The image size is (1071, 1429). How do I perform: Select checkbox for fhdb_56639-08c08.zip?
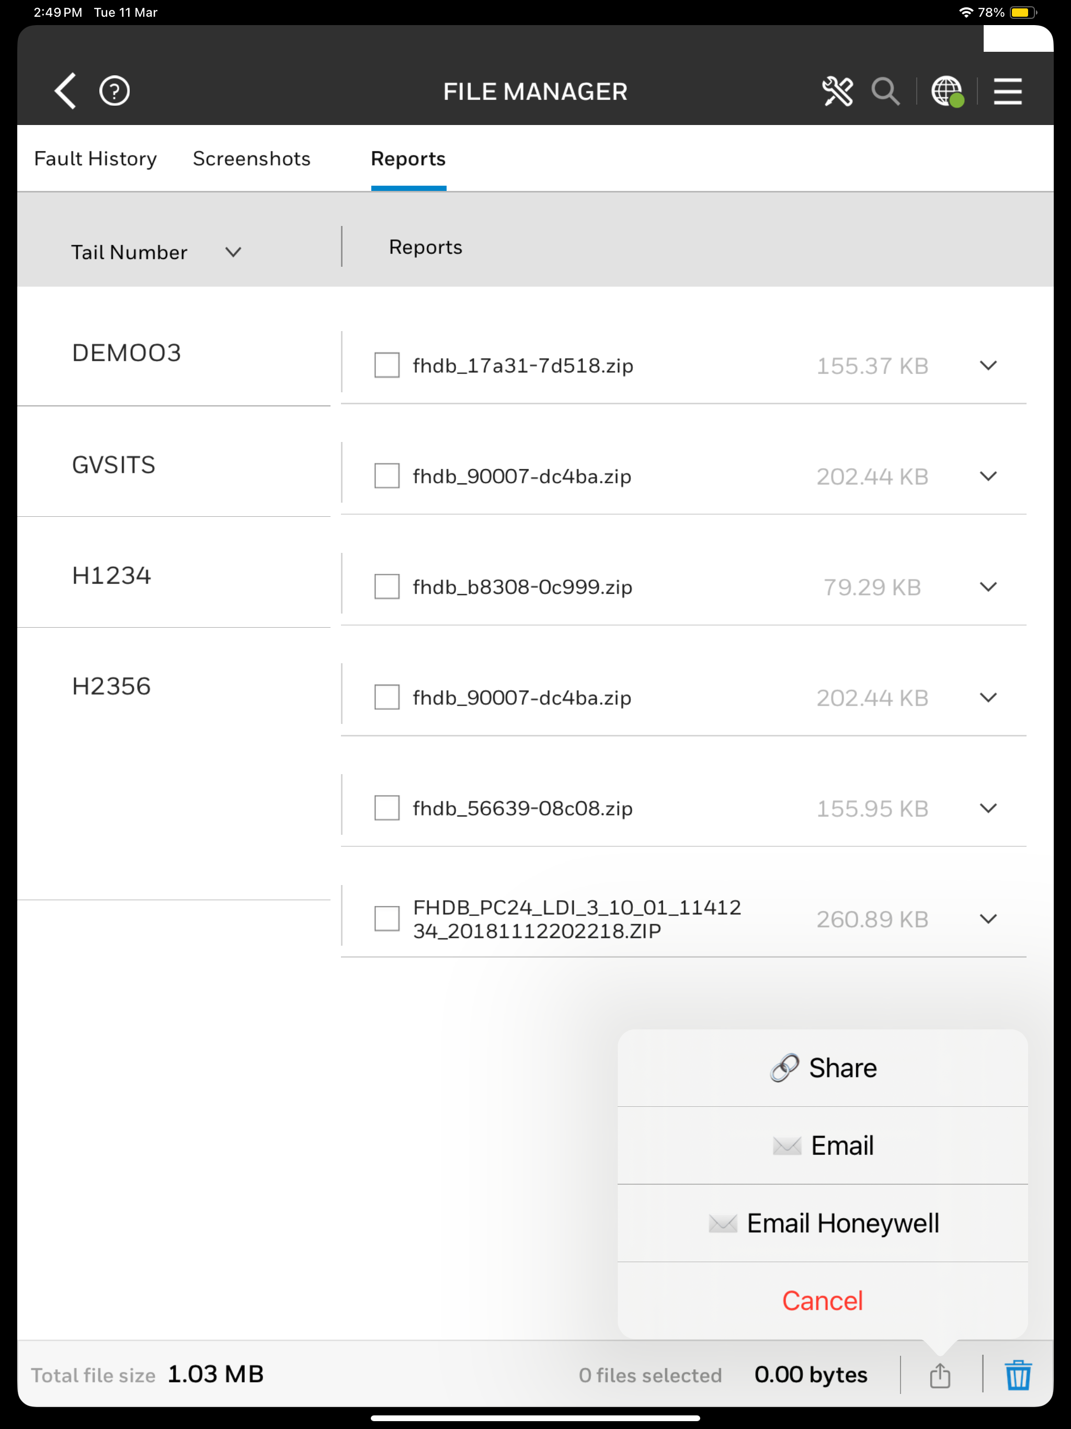tap(387, 808)
